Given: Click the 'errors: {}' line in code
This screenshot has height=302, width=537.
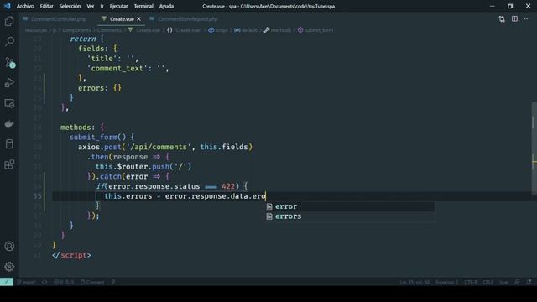Looking at the screenshot, I should (99, 88).
